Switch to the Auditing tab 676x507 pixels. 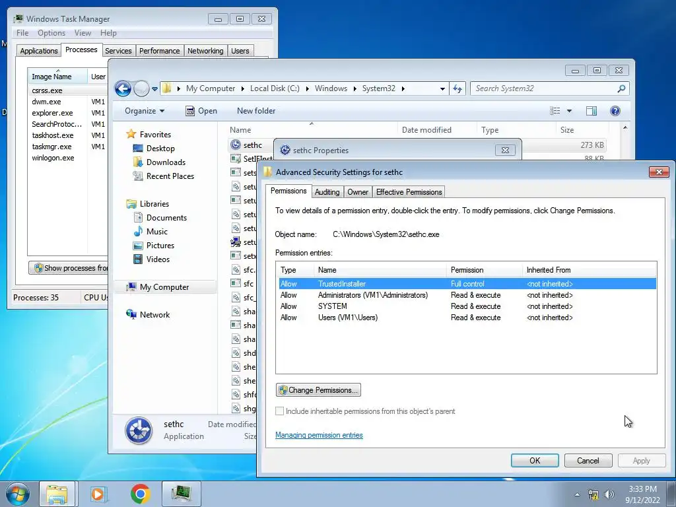click(327, 192)
